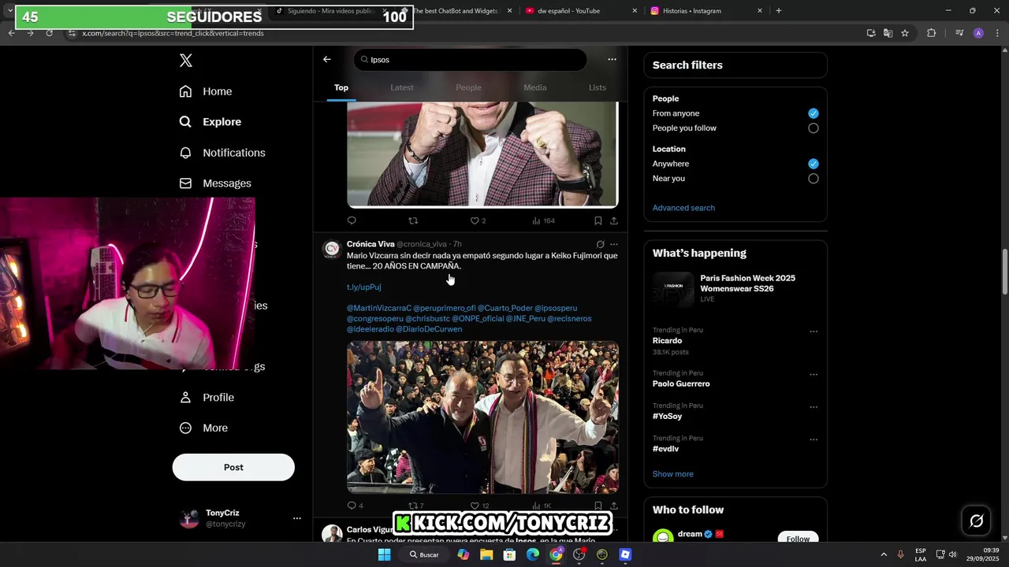Screen dimensions: 1009x567
Task: Reply to the boxer-photo post
Action: [352, 220]
